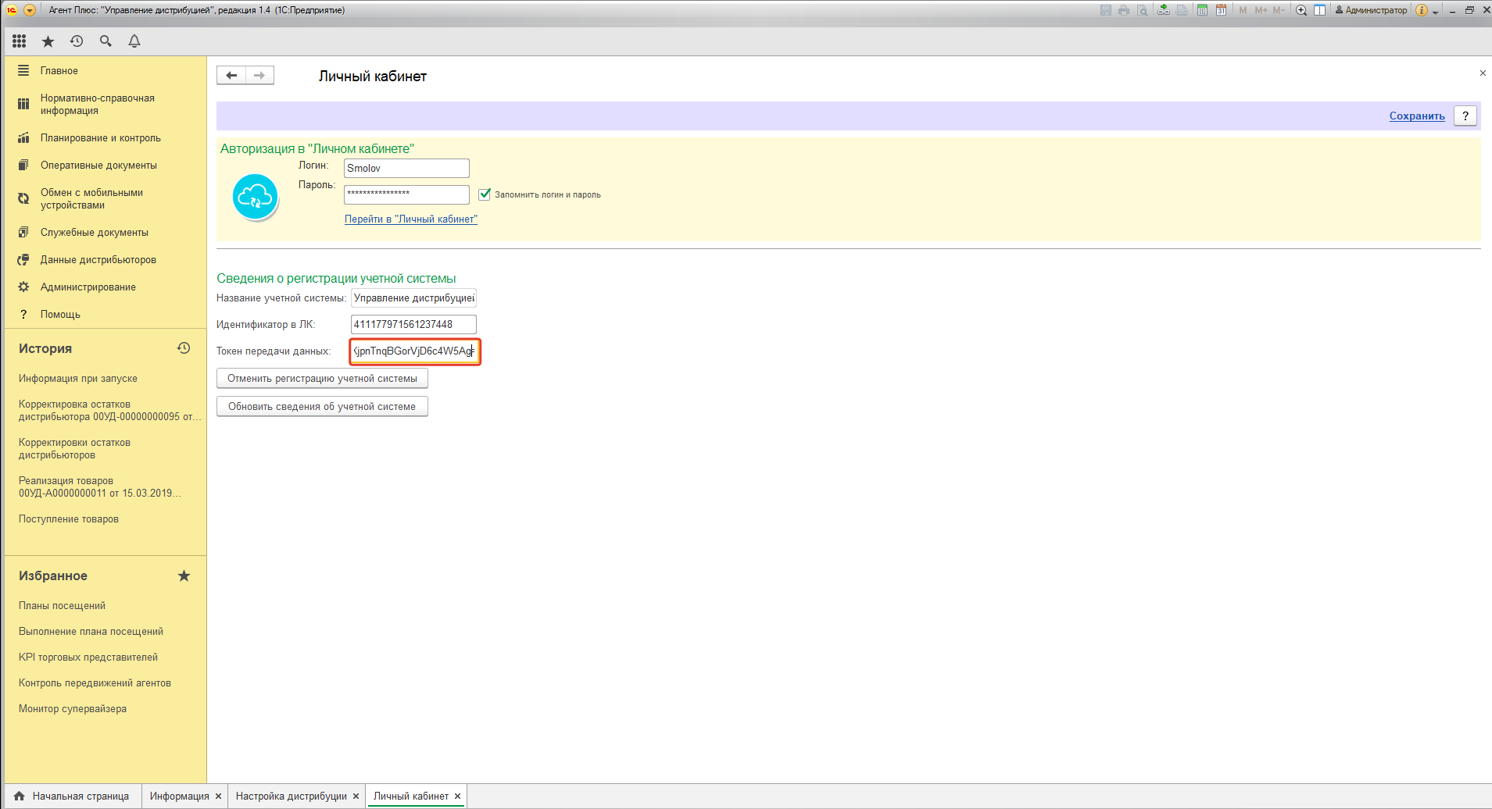Click Обновить сведения об учетной системе button

322,406
